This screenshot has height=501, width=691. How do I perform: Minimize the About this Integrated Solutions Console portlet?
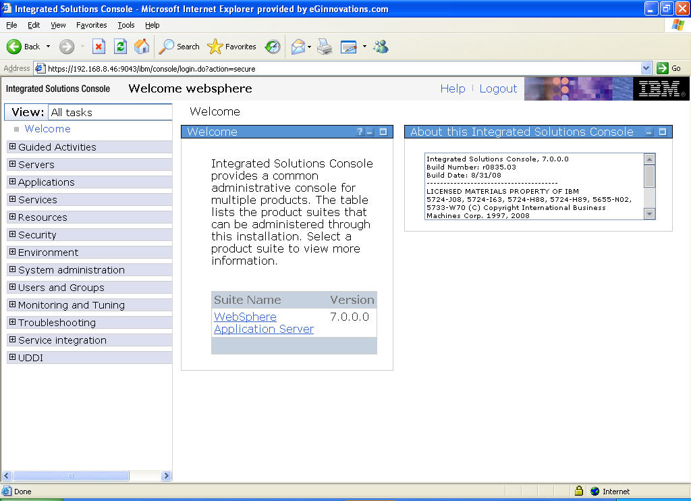648,132
